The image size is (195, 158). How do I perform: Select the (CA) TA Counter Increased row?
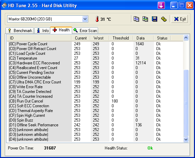coord(96,96)
